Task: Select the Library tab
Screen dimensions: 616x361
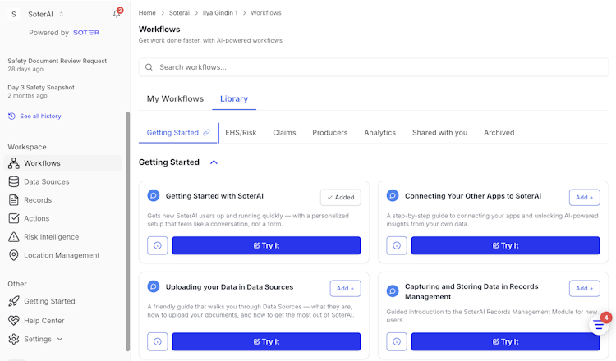Action: (x=234, y=99)
